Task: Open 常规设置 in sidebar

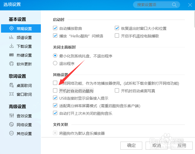Action: pyautogui.click(x=21, y=28)
